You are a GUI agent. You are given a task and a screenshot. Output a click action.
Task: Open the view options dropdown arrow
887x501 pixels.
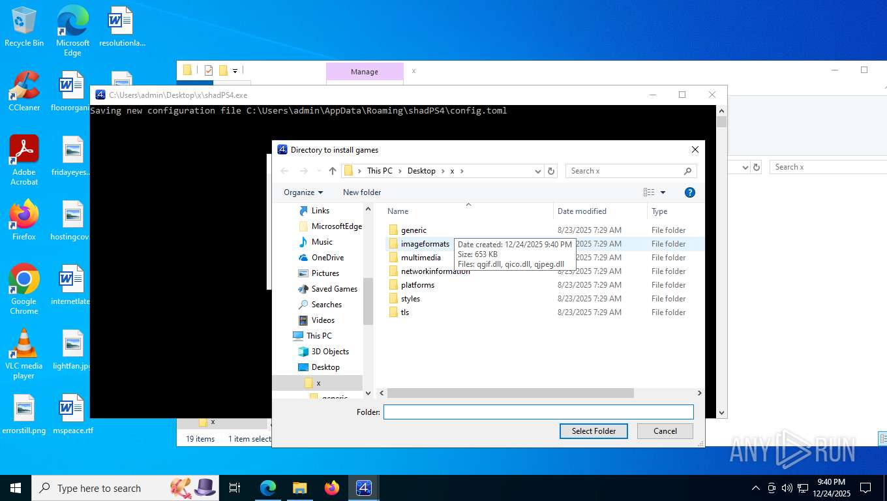[x=663, y=192]
